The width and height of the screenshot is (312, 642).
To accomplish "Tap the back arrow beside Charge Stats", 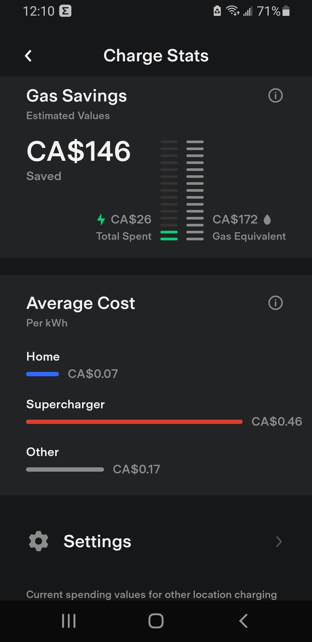I will coord(28,56).
